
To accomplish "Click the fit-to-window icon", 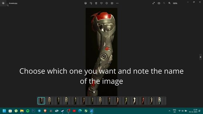I will (159, 3).
